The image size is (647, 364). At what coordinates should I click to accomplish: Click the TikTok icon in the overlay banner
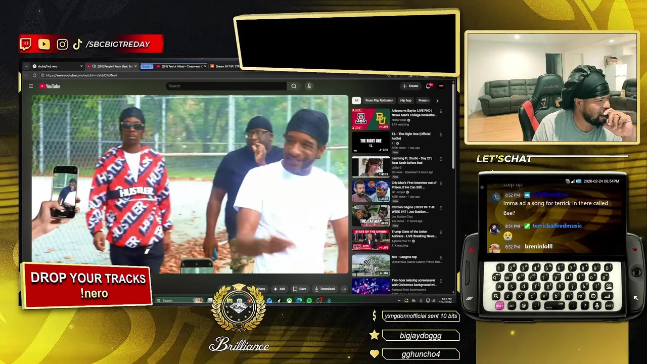(77, 44)
